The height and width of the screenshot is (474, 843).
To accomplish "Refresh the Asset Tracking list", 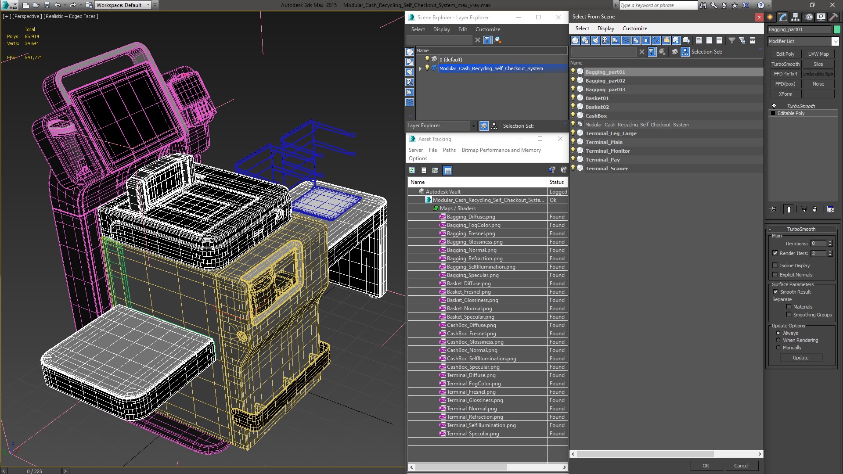I will (x=412, y=170).
